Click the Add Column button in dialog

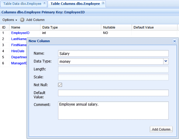click(161, 129)
